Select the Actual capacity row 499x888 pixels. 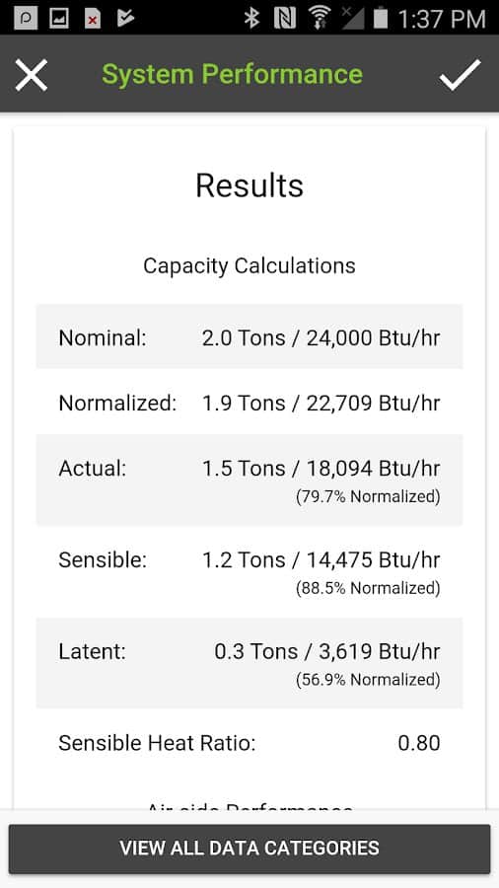pyautogui.click(x=249, y=481)
